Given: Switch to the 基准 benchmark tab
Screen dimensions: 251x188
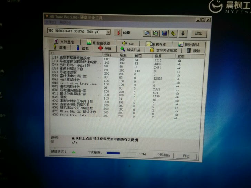Looking at the screenshot, I should pos(60,47).
